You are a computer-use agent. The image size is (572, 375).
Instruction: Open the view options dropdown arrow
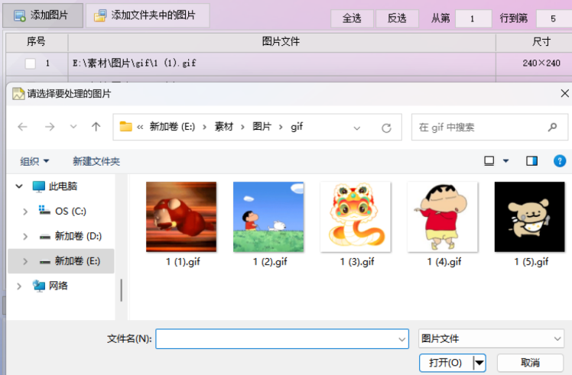[506, 160]
